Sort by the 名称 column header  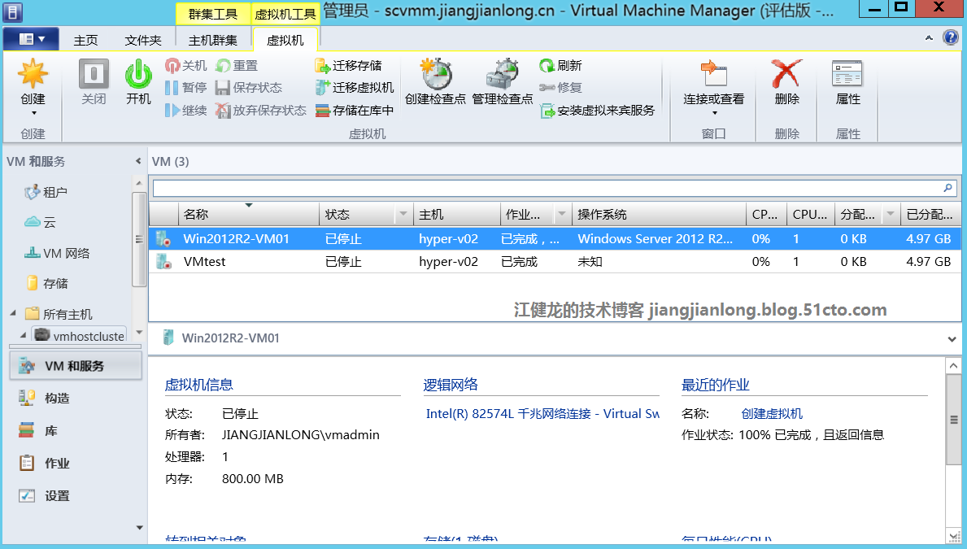(249, 214)
